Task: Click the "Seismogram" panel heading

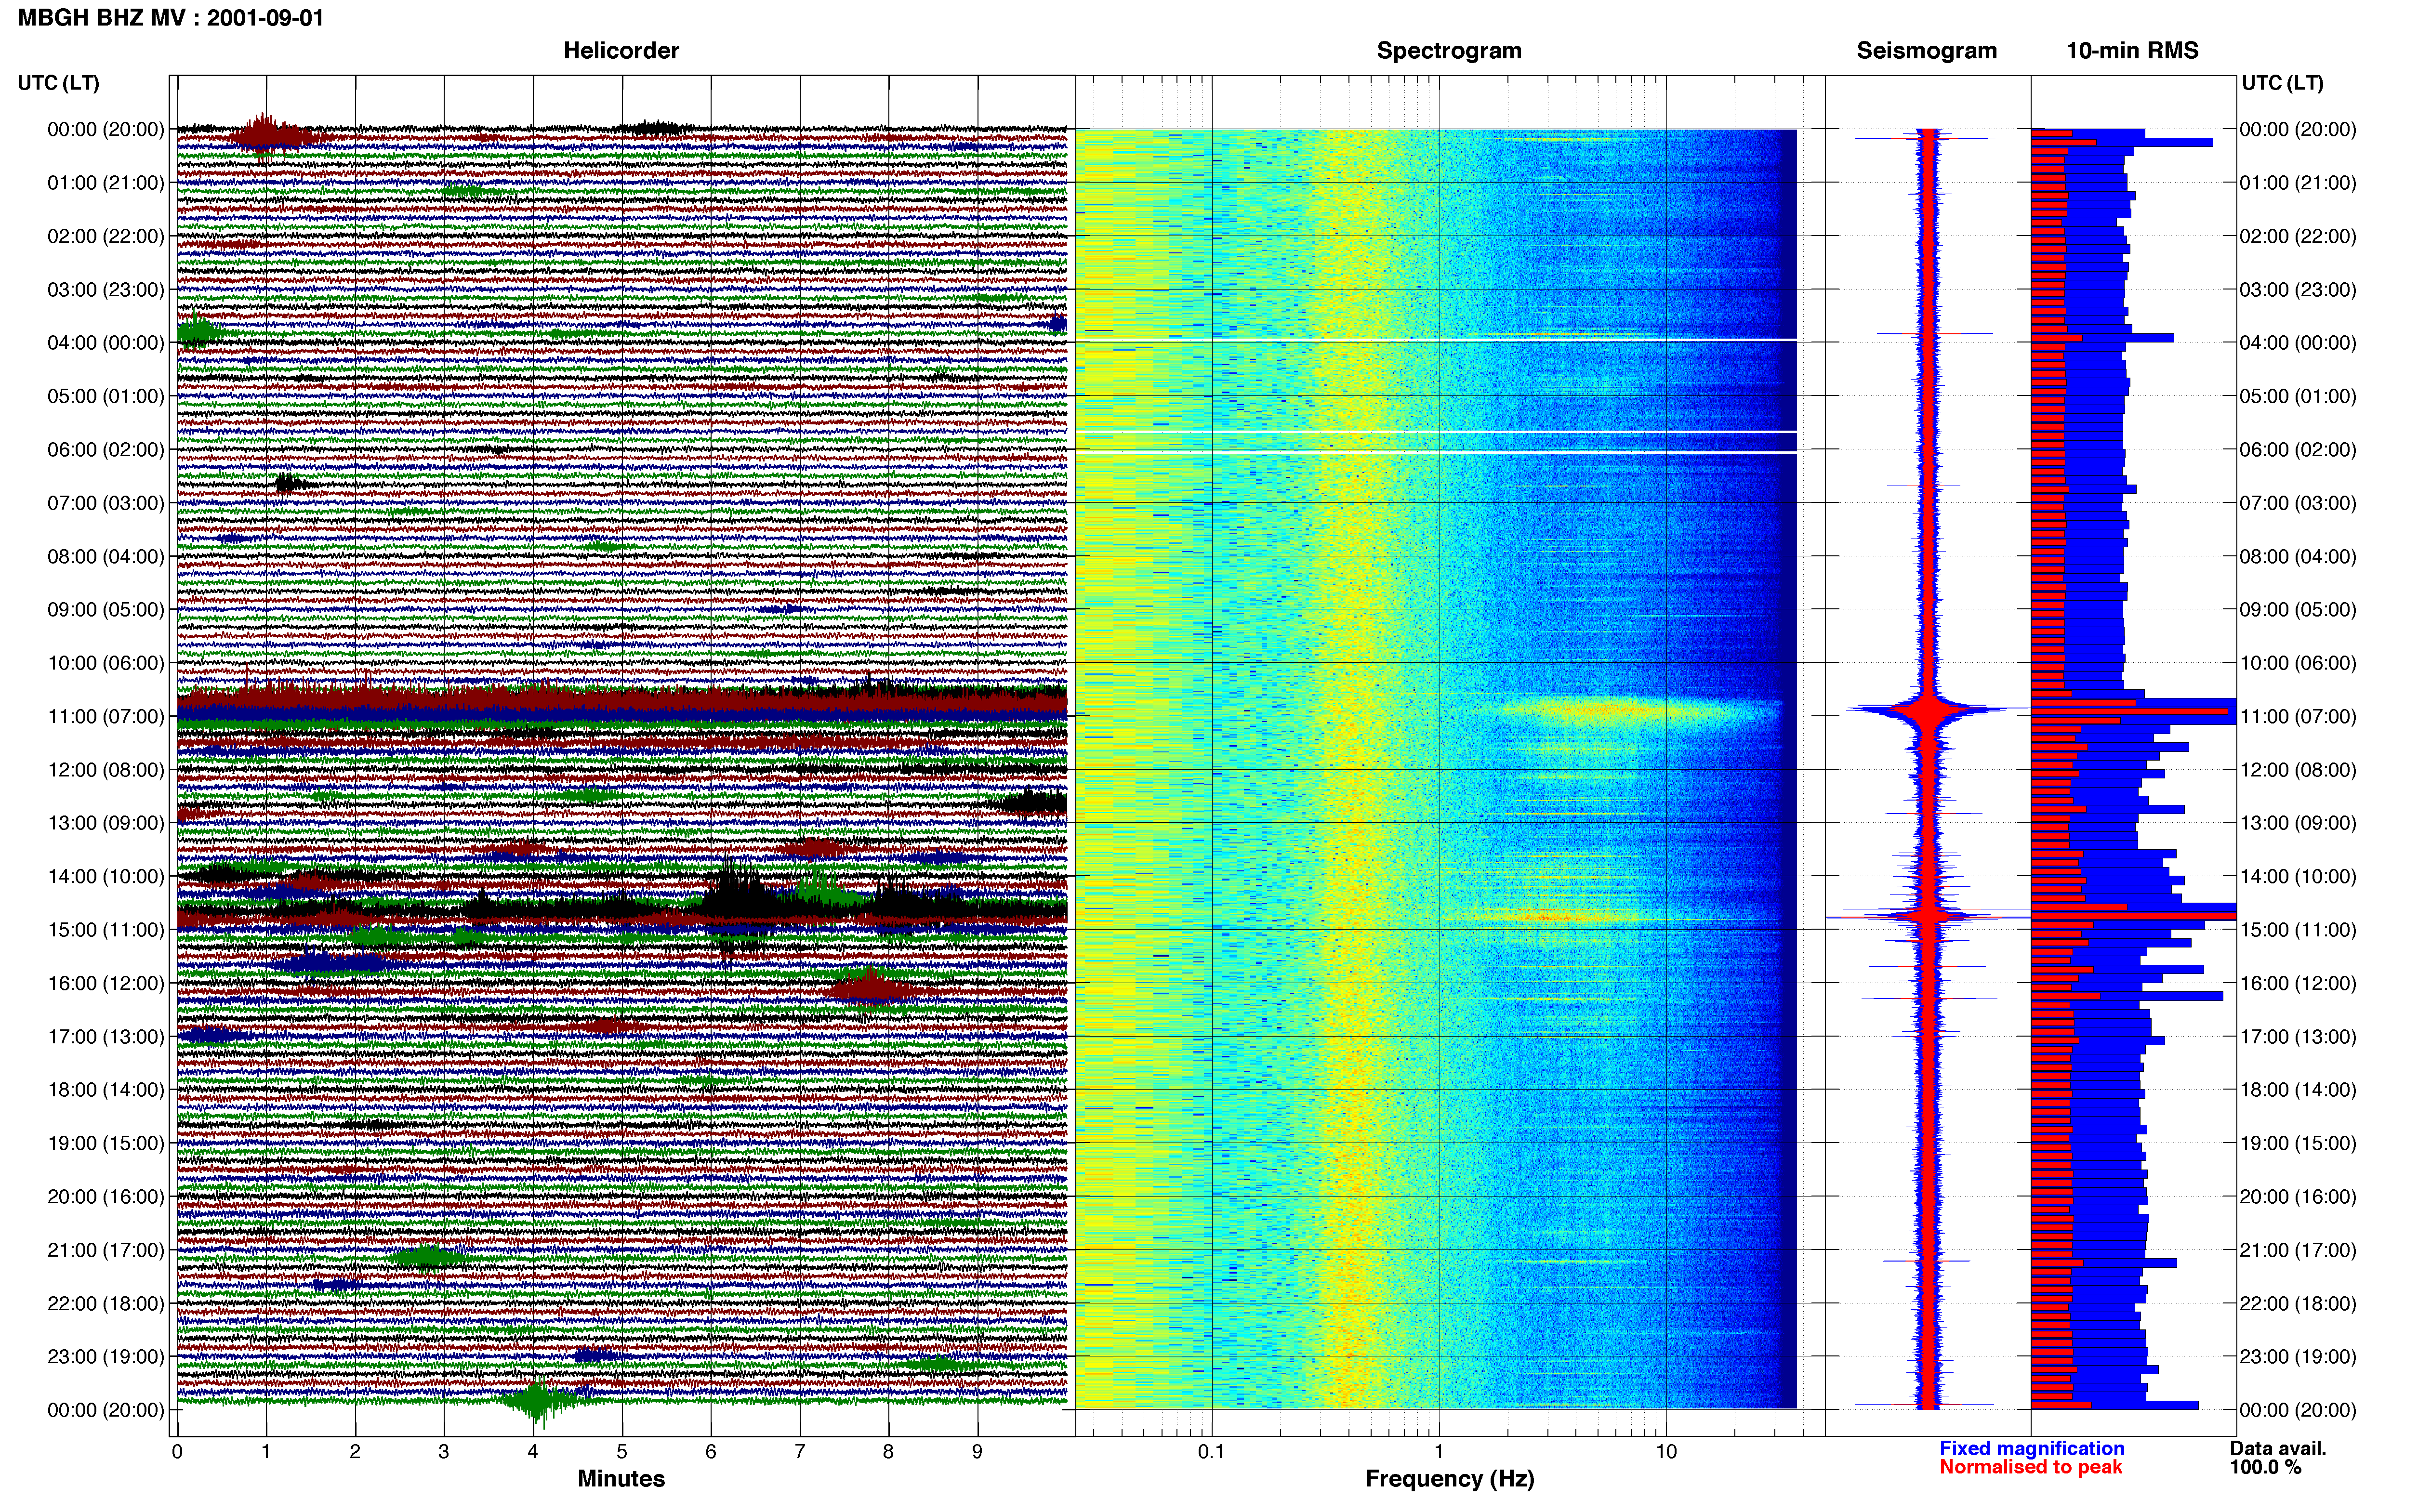Action: pyautogui.click(x=1927, y=51)
